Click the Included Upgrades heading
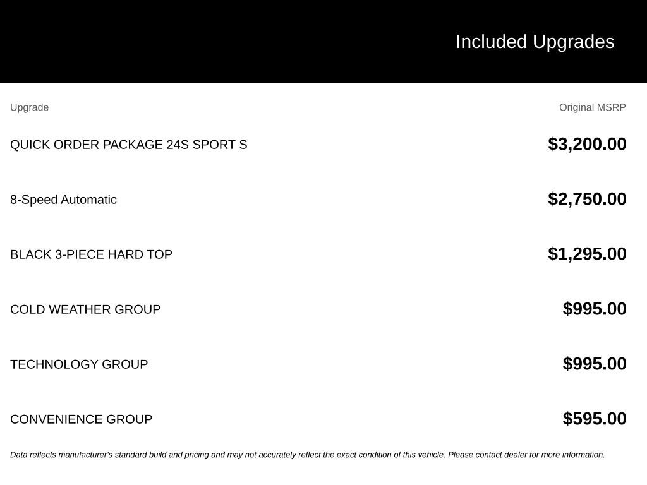 (535, 42)
